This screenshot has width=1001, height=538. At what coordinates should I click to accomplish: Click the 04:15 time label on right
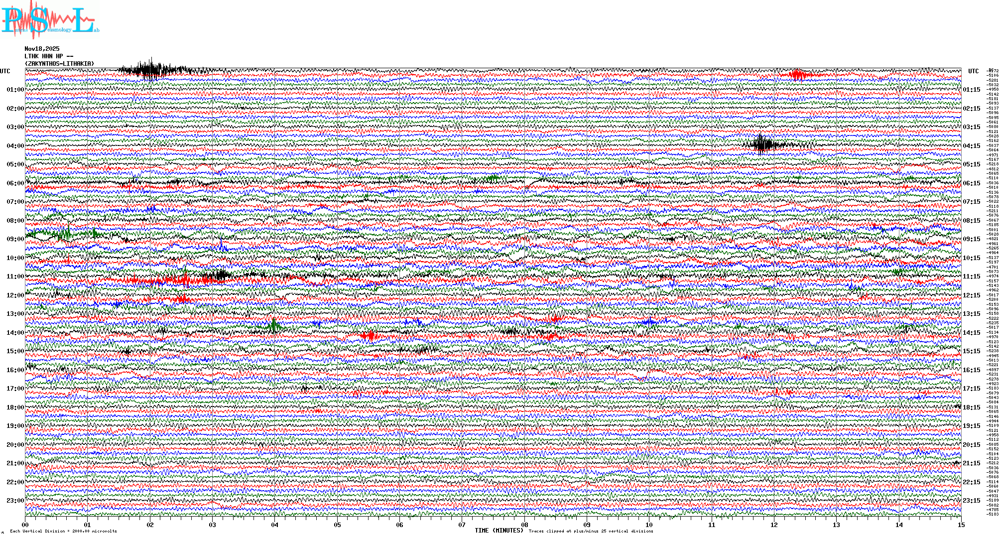pos(971,146)
